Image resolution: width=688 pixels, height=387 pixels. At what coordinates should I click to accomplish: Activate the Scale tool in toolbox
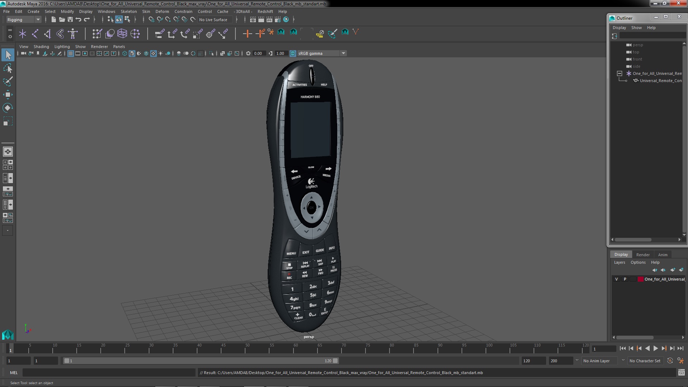point(8,121)
